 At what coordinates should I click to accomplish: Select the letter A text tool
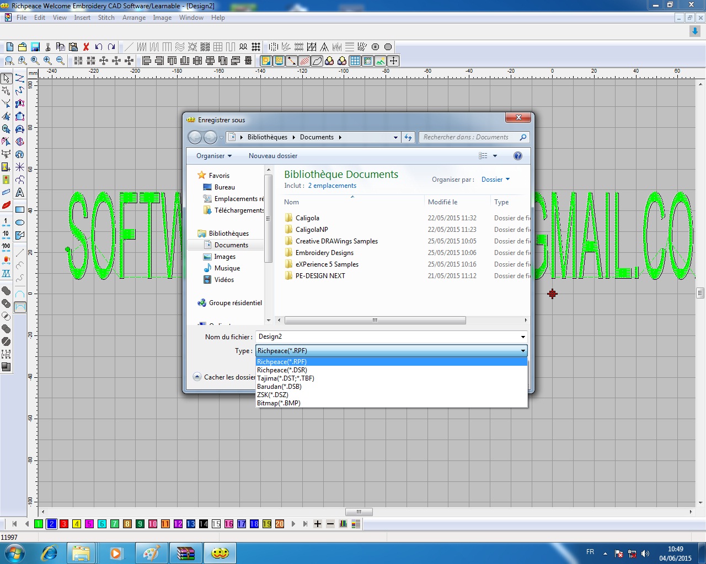coord(20,192)
